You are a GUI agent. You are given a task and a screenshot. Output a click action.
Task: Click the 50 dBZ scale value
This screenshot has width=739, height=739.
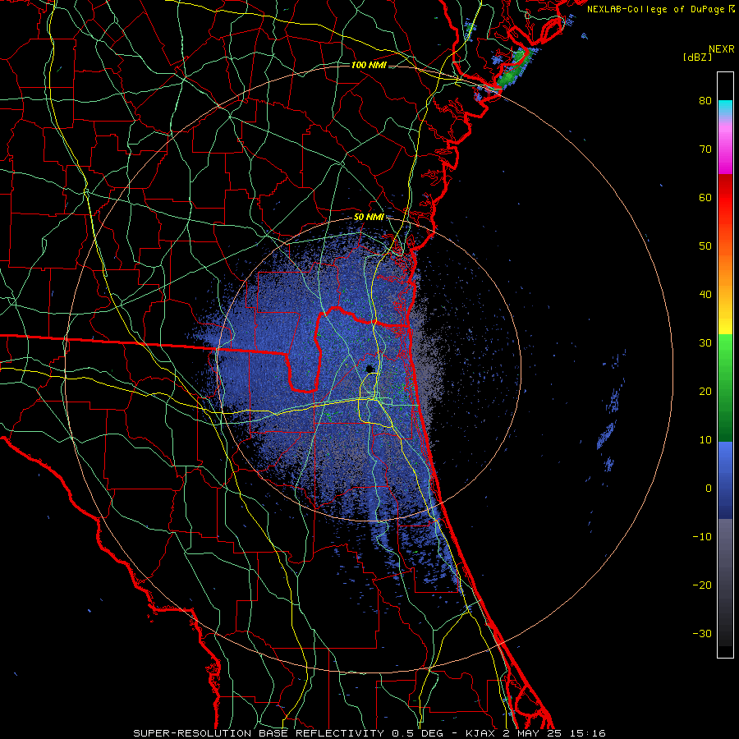705,246
